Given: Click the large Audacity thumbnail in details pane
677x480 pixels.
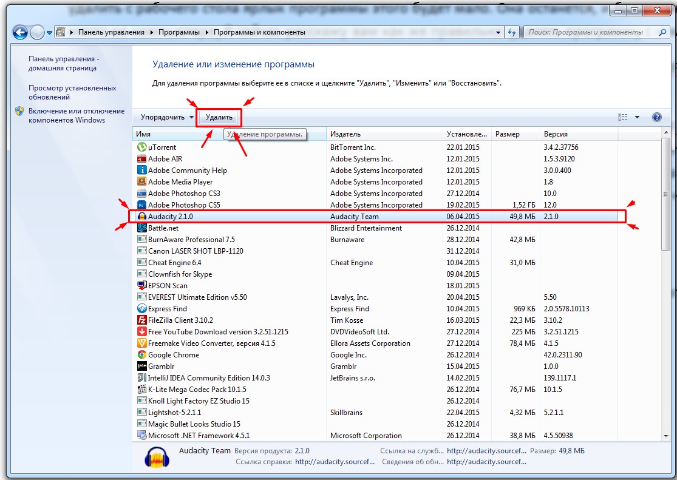Looking at the screenshot, I should pos(157,457).
